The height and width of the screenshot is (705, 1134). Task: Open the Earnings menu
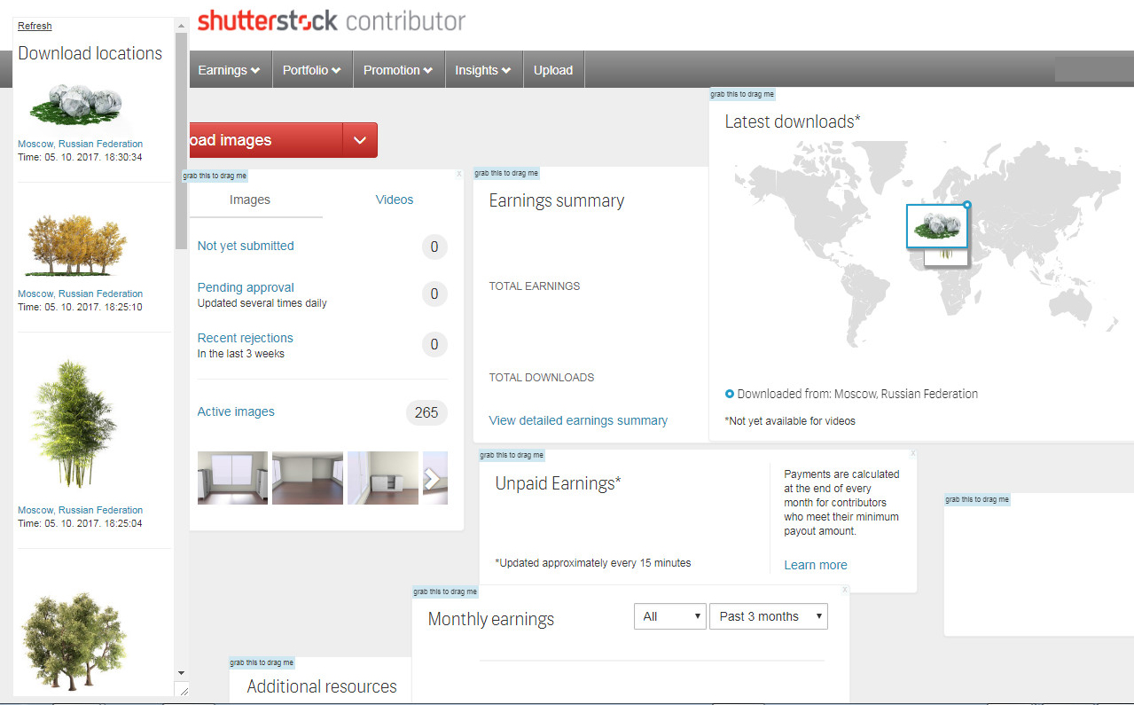(x=229, y=70)
